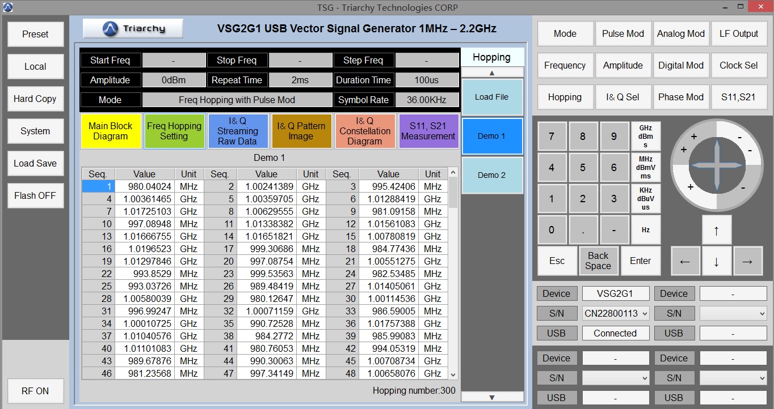Click the Repeat Time value 2ms
This screenshot has width=774, height=409.
(300, 80)
